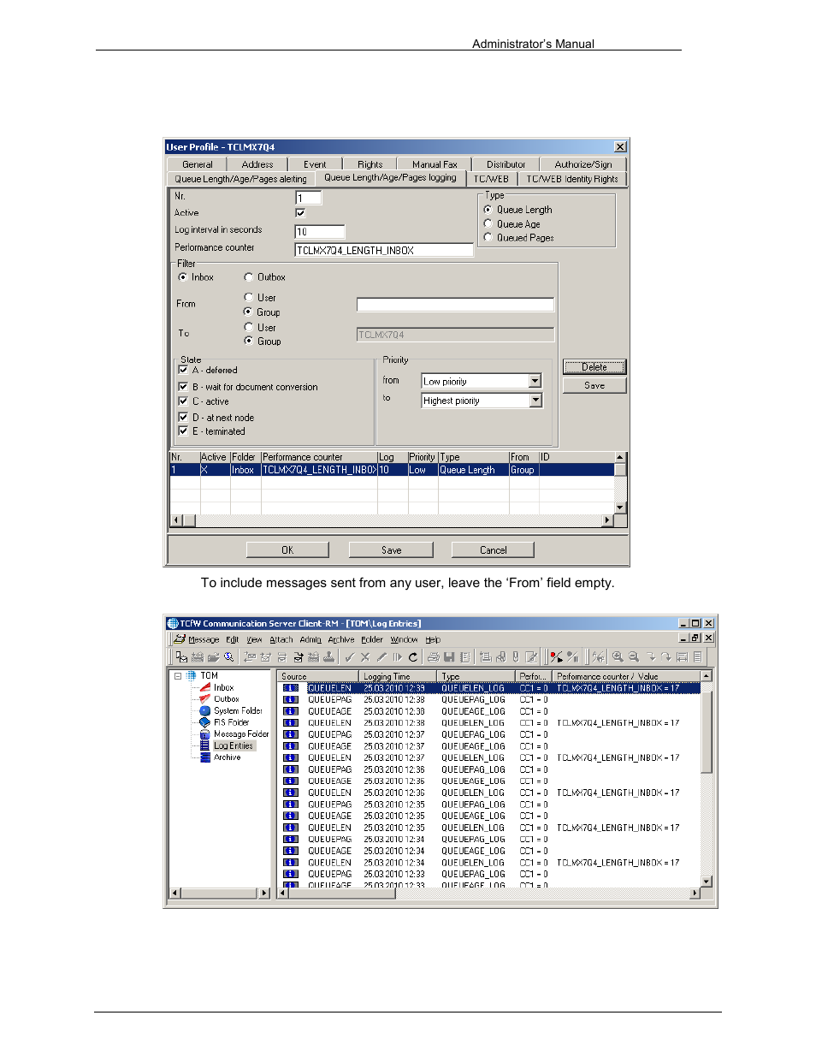816x1057 pixels.
Task: Click the Delete button
Action: click(594, 367)
